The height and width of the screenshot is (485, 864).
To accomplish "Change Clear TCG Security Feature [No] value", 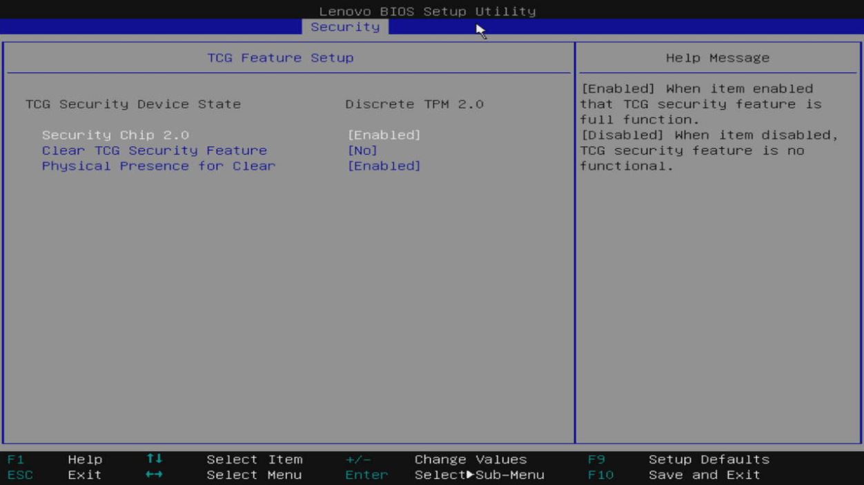I will click(x=362, y=150).
